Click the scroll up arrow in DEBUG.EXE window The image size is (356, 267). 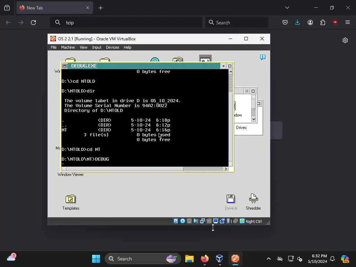click(231, 72)
